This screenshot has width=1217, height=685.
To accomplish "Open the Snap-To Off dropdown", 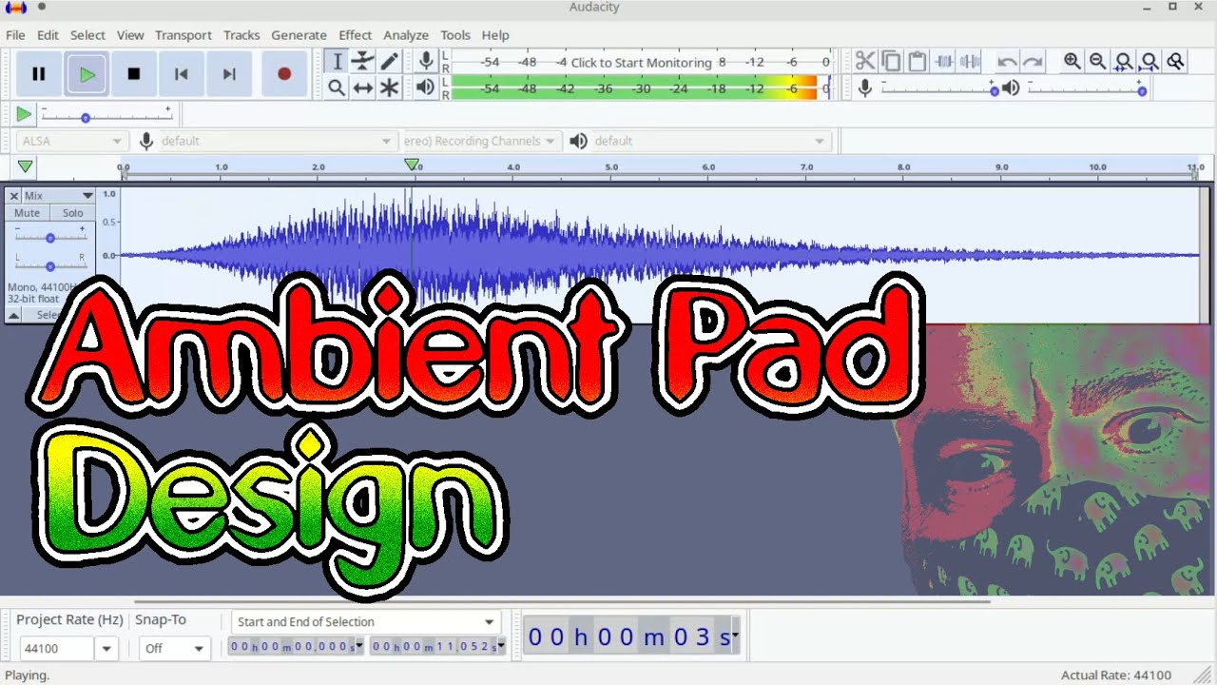I will click(174, 648).
